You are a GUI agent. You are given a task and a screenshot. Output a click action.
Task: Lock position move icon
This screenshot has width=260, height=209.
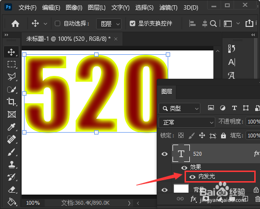click(202, 135)
